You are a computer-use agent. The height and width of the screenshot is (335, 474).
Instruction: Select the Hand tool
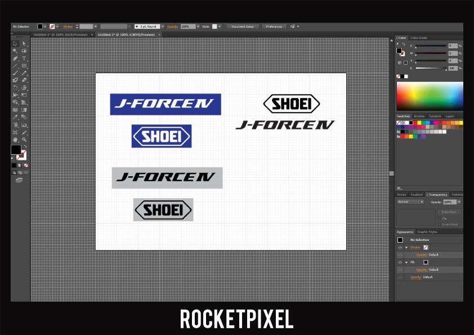click(x=15, y=140)
